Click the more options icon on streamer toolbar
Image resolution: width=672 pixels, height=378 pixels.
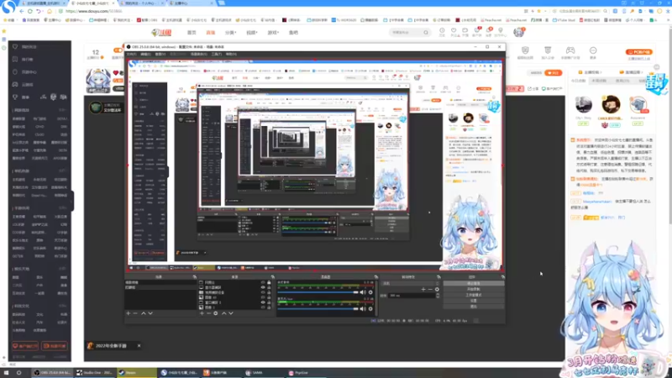pos(593,51)
